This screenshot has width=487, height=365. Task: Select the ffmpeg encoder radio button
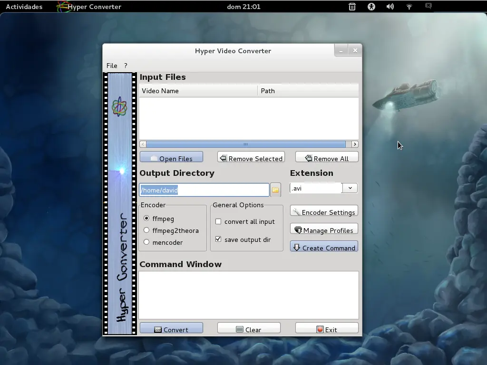(146, 219)
